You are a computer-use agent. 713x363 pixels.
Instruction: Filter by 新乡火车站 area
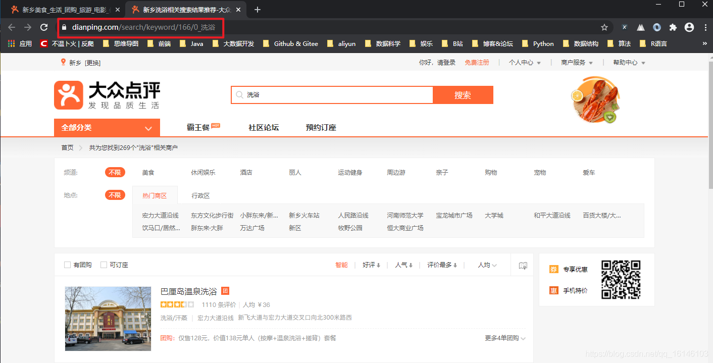[x=304, y=216]
